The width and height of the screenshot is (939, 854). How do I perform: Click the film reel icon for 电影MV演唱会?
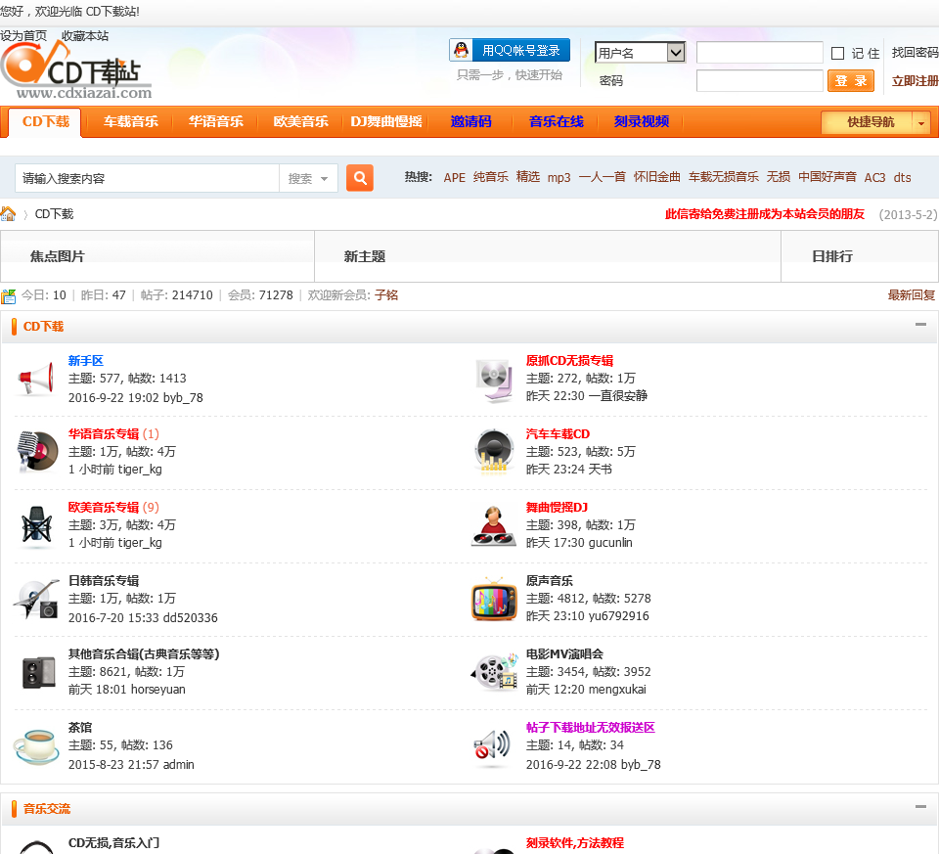[494, 672]
